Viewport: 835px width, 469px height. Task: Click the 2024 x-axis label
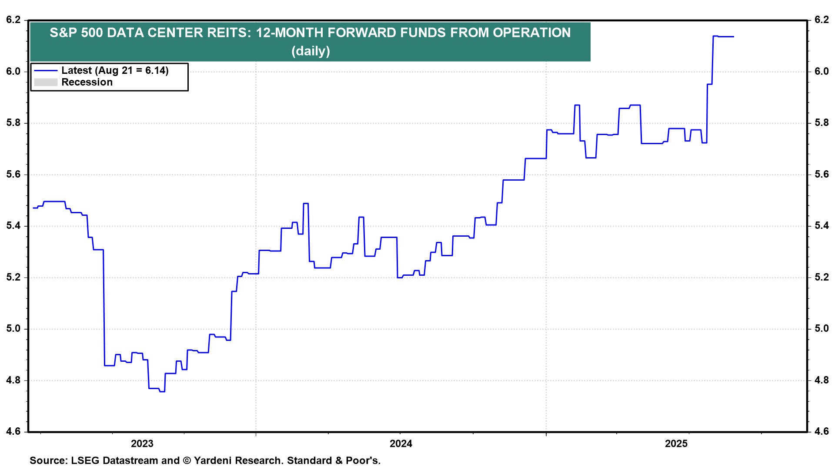(x=401, y=443)
